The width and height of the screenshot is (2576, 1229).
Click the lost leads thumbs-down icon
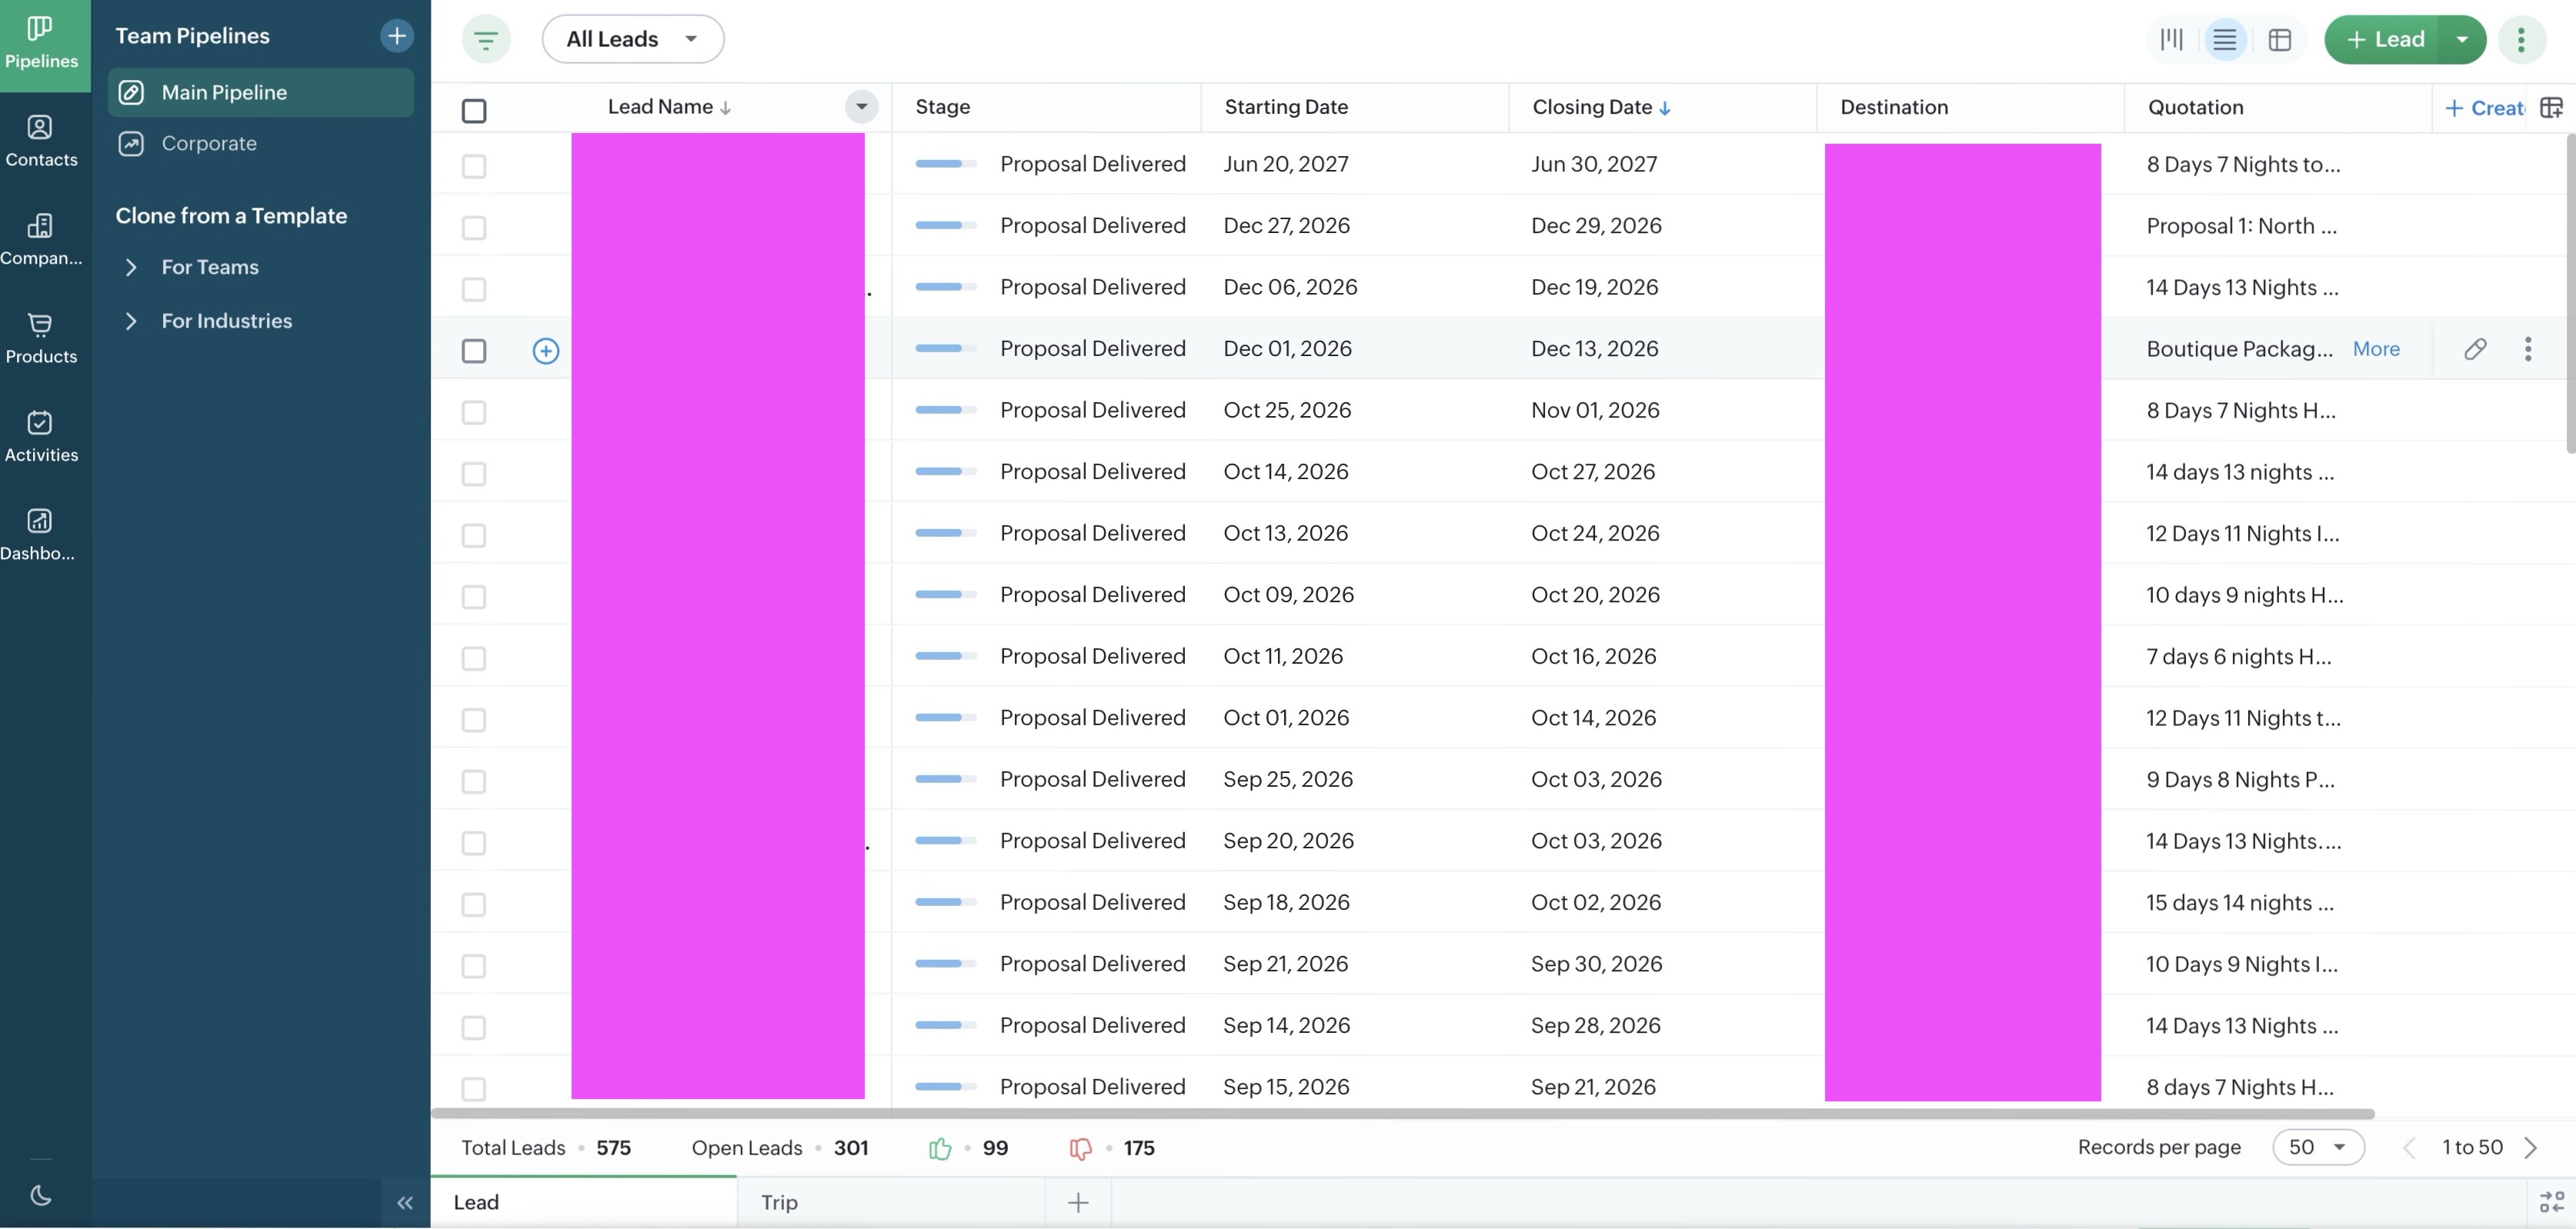point(1080,1148)
